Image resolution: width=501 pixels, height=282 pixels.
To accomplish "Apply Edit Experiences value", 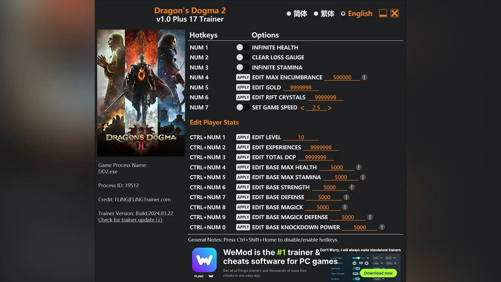I will [x=243, y=147].
